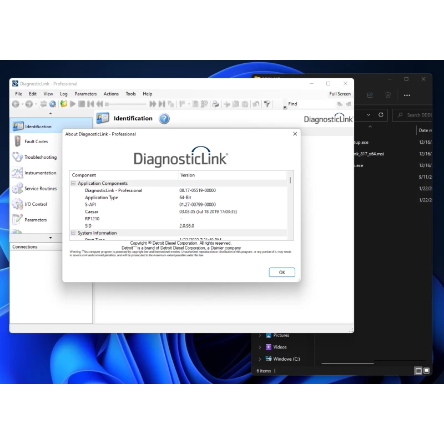This screenshot has width=444, height=444.
Task: Select Identification in the sidebar
Action: [x=51, y=127]
